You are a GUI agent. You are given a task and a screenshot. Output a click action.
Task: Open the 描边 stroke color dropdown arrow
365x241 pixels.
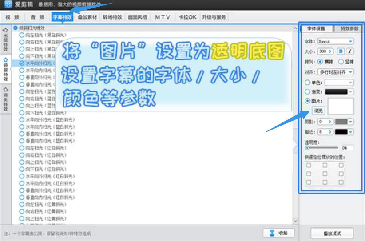tap(350, 132)
